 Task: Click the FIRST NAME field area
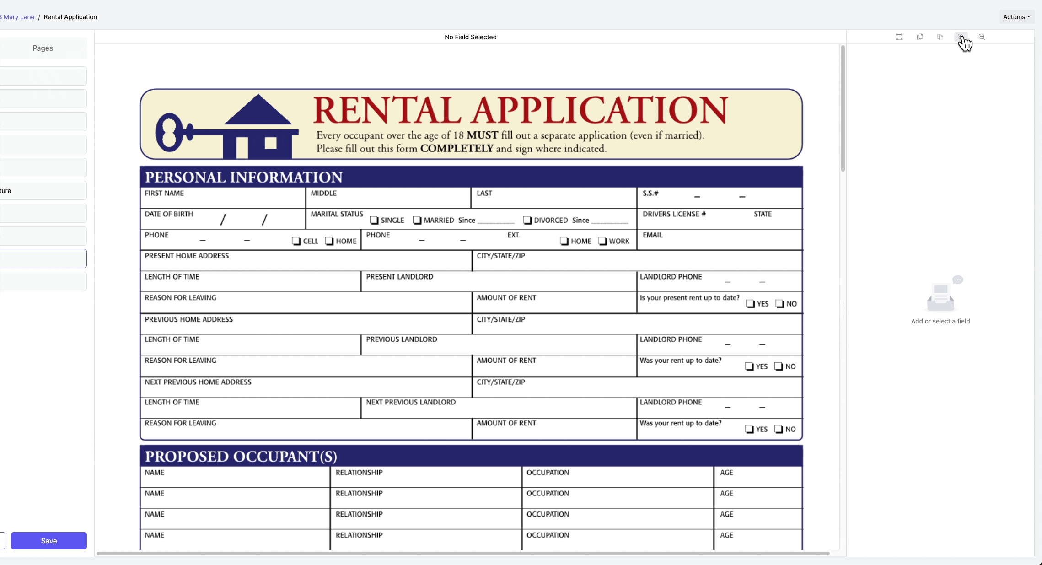coord(222,200)
